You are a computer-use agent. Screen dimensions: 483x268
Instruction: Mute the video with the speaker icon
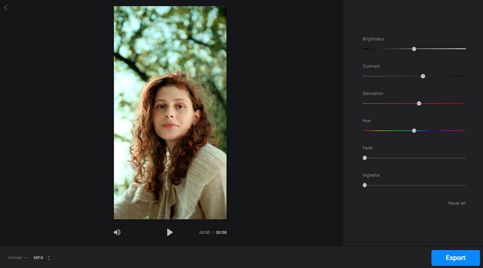[117, 232]
